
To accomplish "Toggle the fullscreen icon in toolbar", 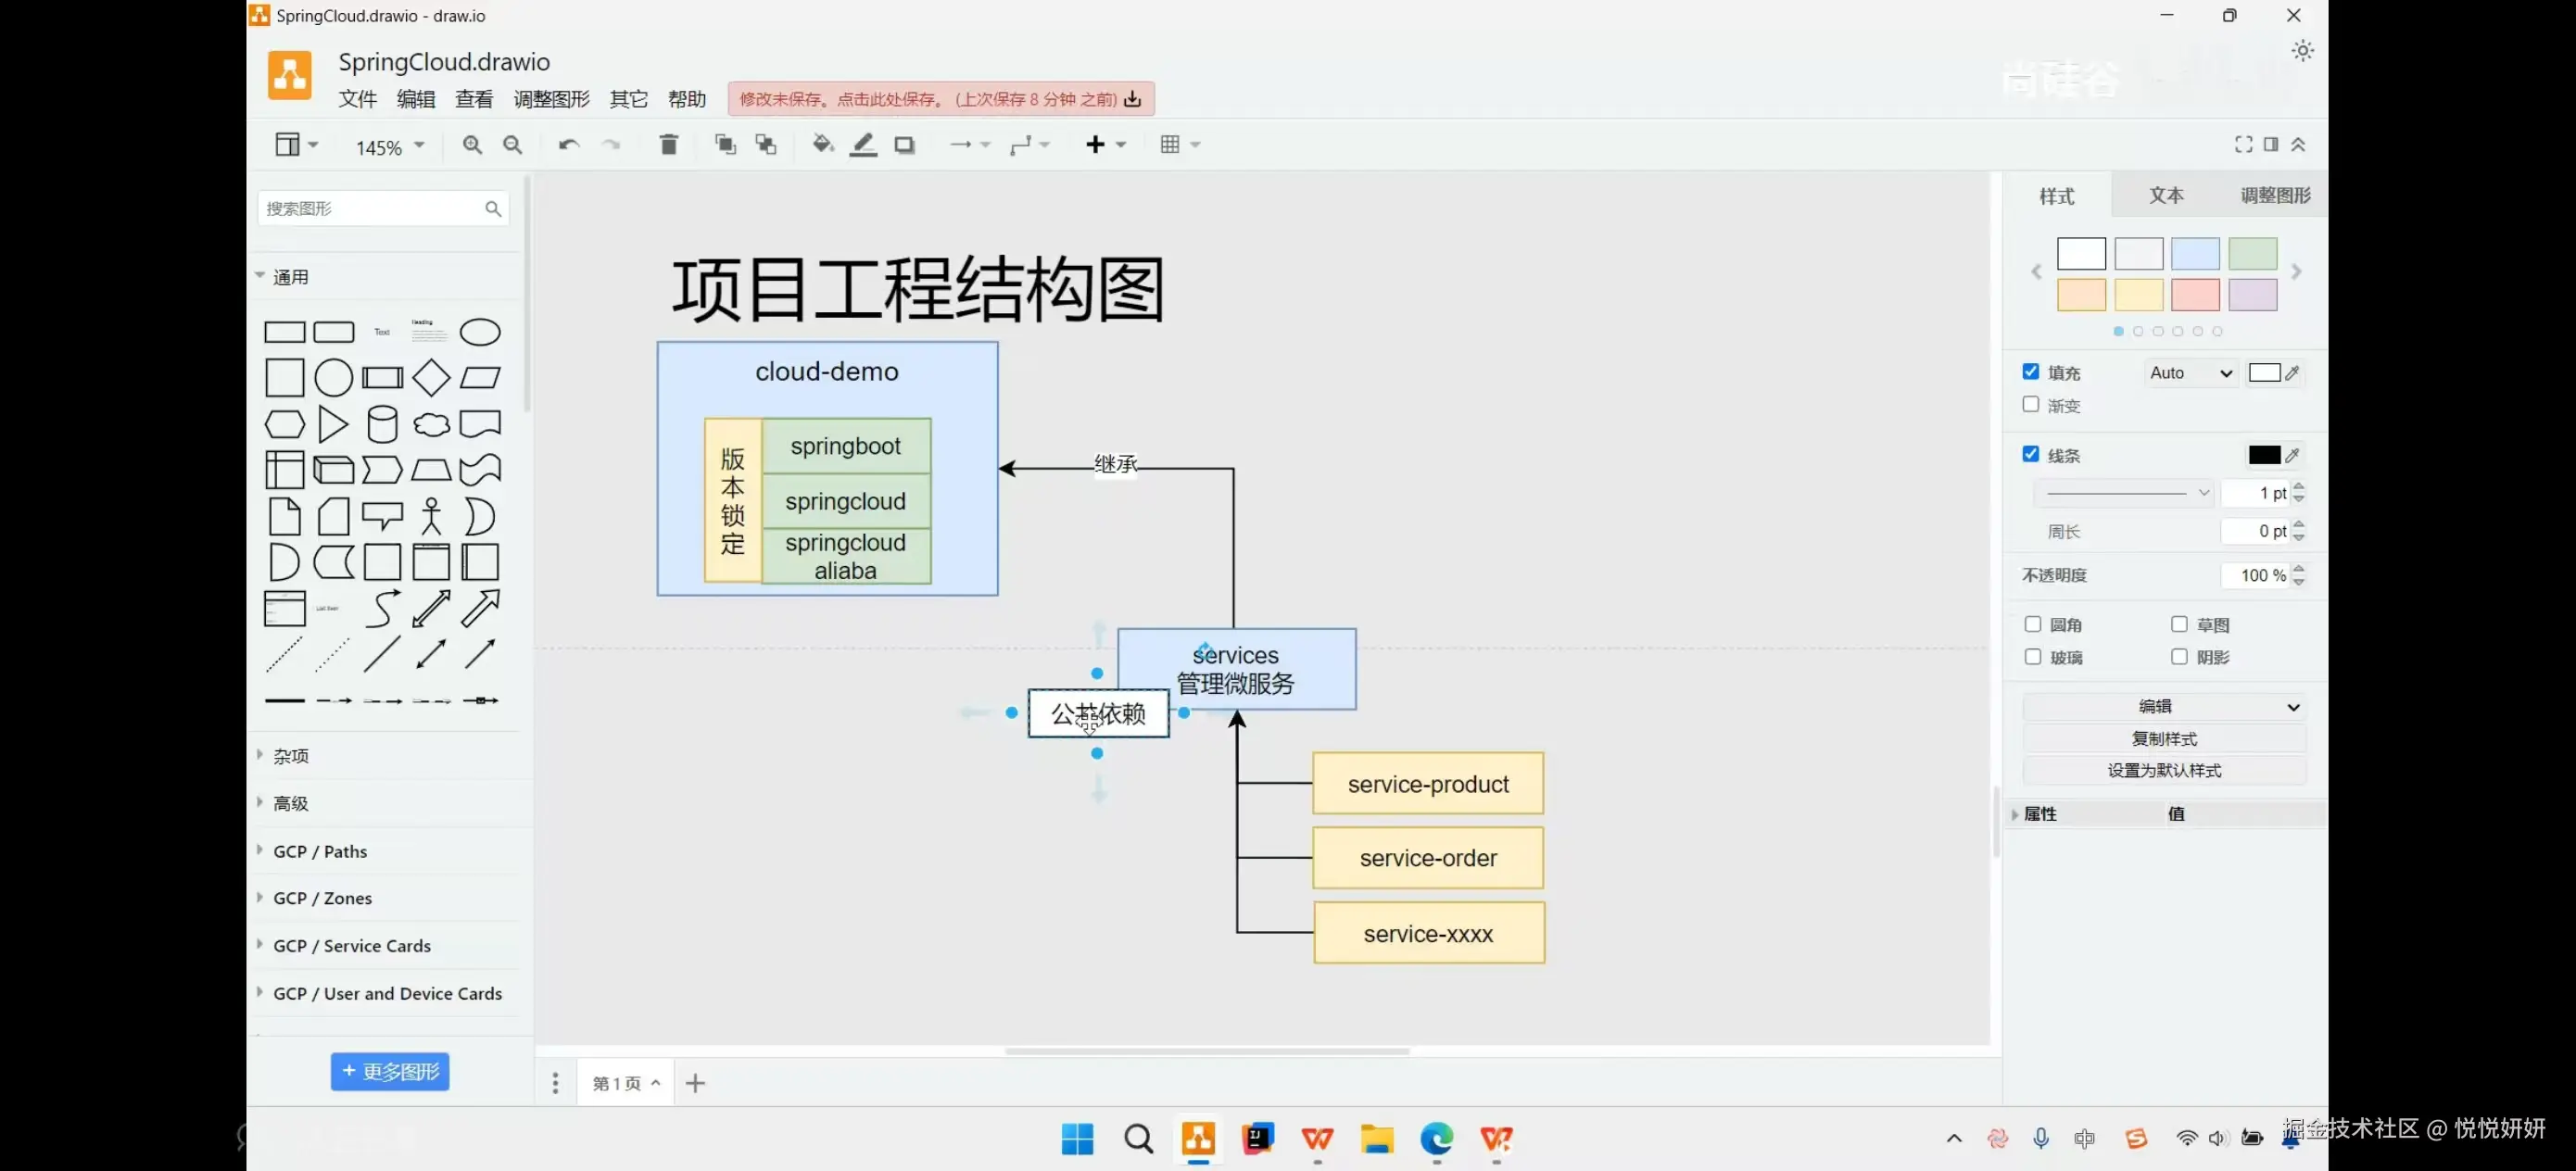I will coord(2243,145).
